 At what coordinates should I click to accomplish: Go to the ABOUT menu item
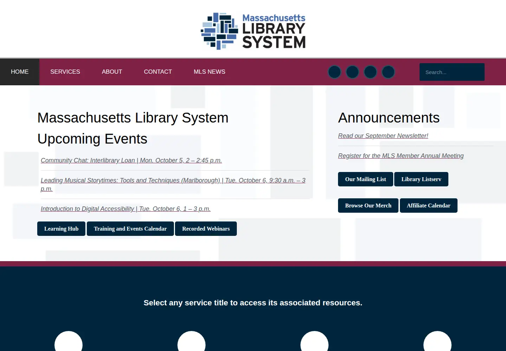tap(112, 72)
